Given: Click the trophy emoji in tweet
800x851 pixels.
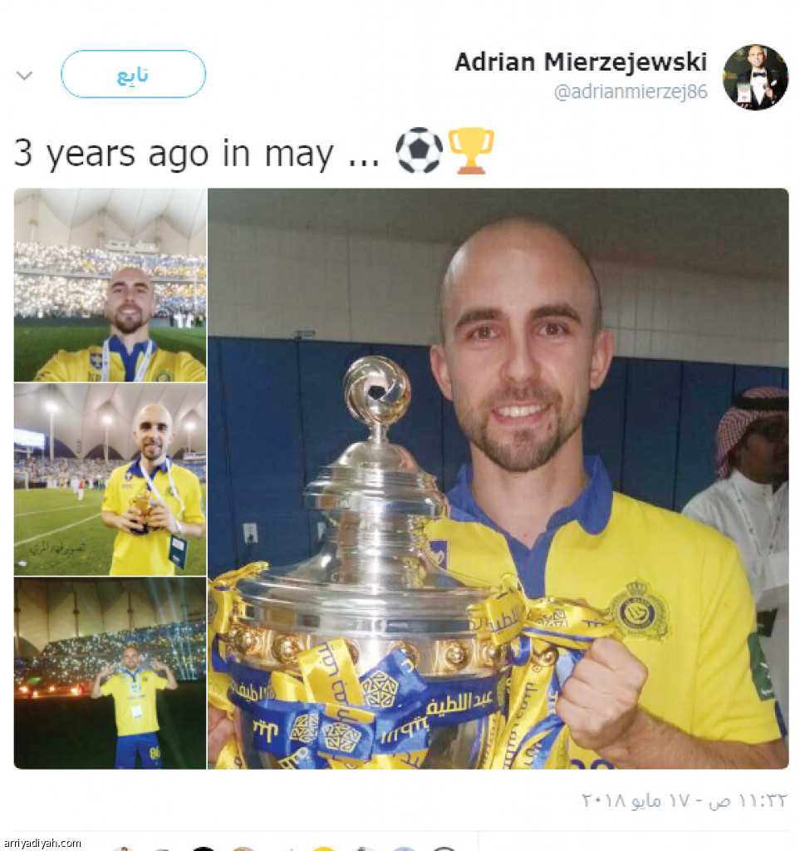Looking at the screenshot, I should pyautogui.click(x=470, y=150).
